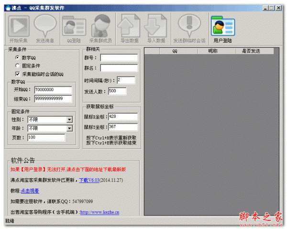Maximize the window

click(x=272, y=8)
